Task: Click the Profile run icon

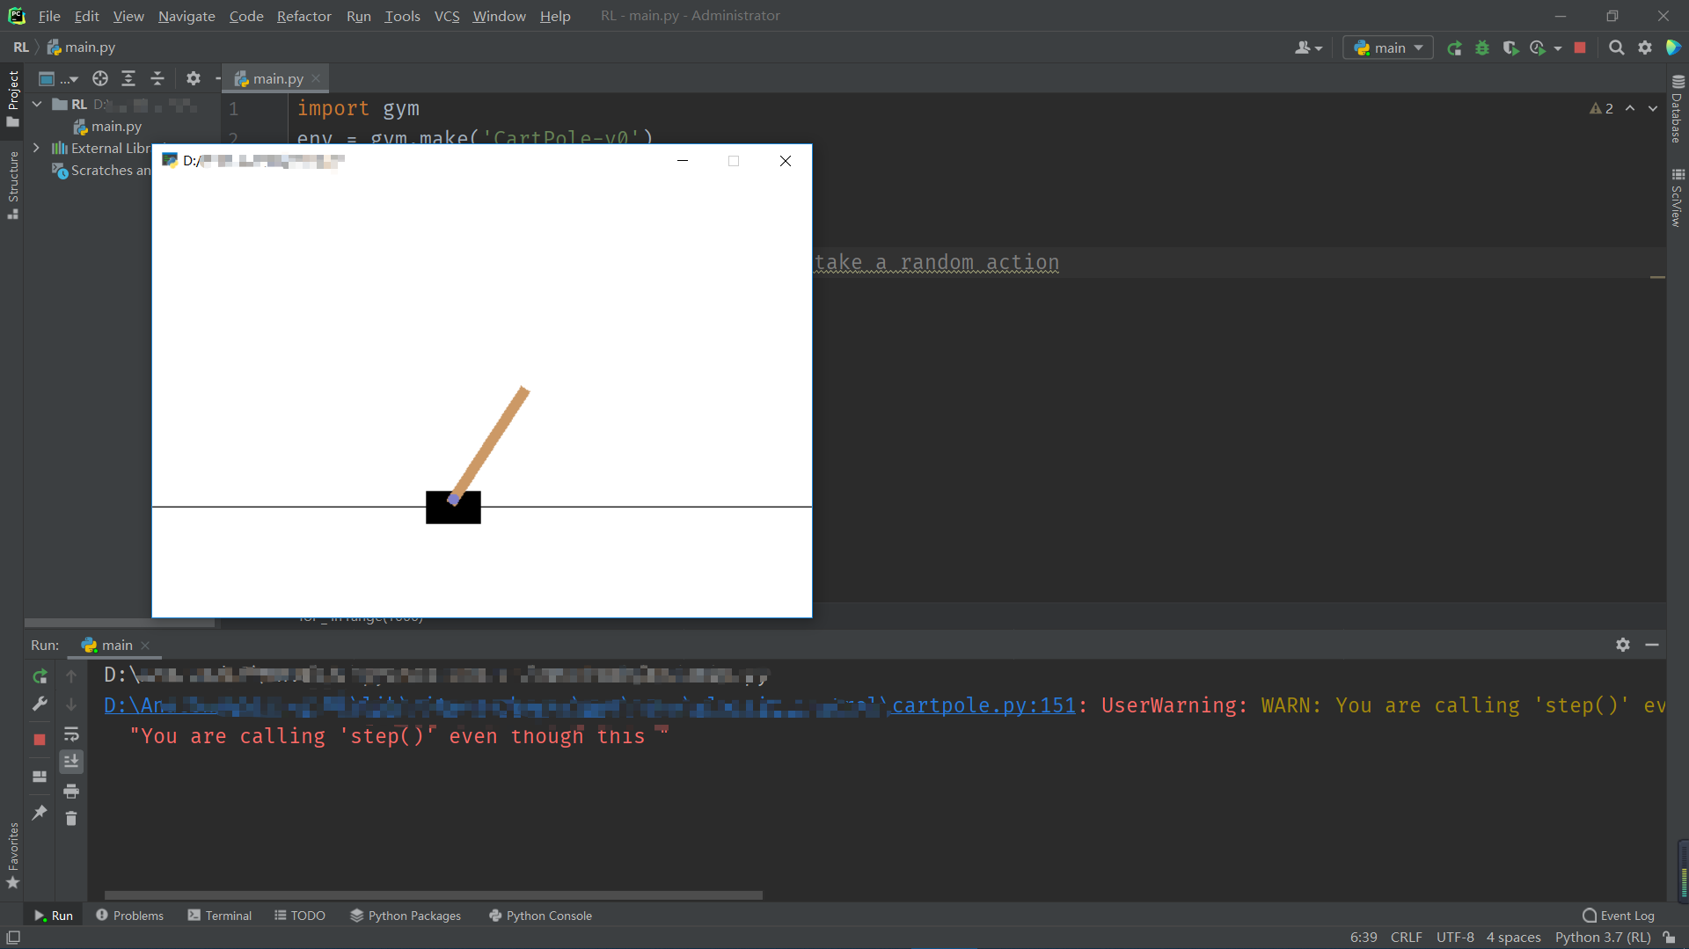Action: (1538, 48)
